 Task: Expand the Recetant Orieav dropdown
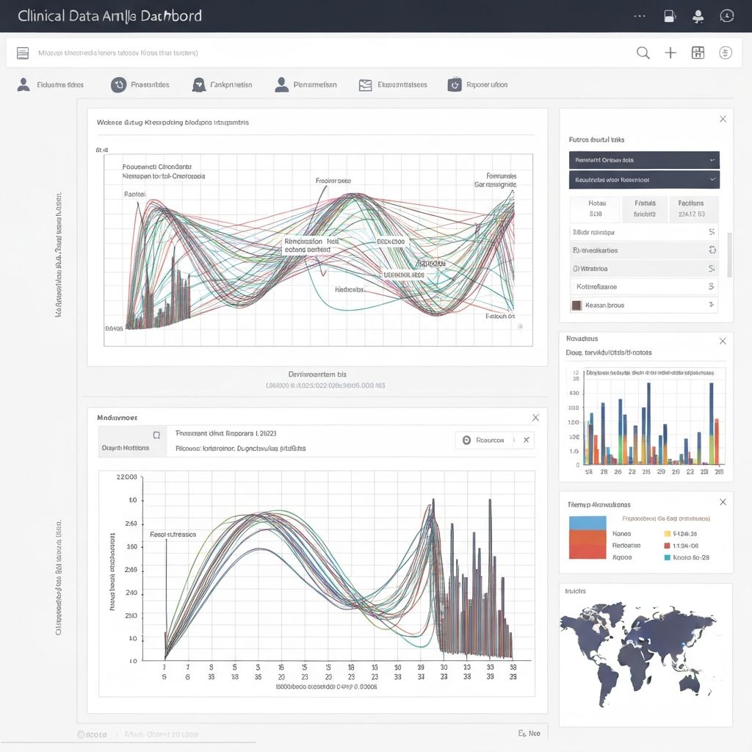[644, 160]
